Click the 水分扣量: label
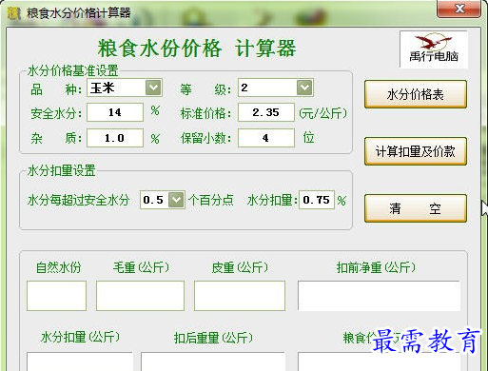 [x=273, y=201]
